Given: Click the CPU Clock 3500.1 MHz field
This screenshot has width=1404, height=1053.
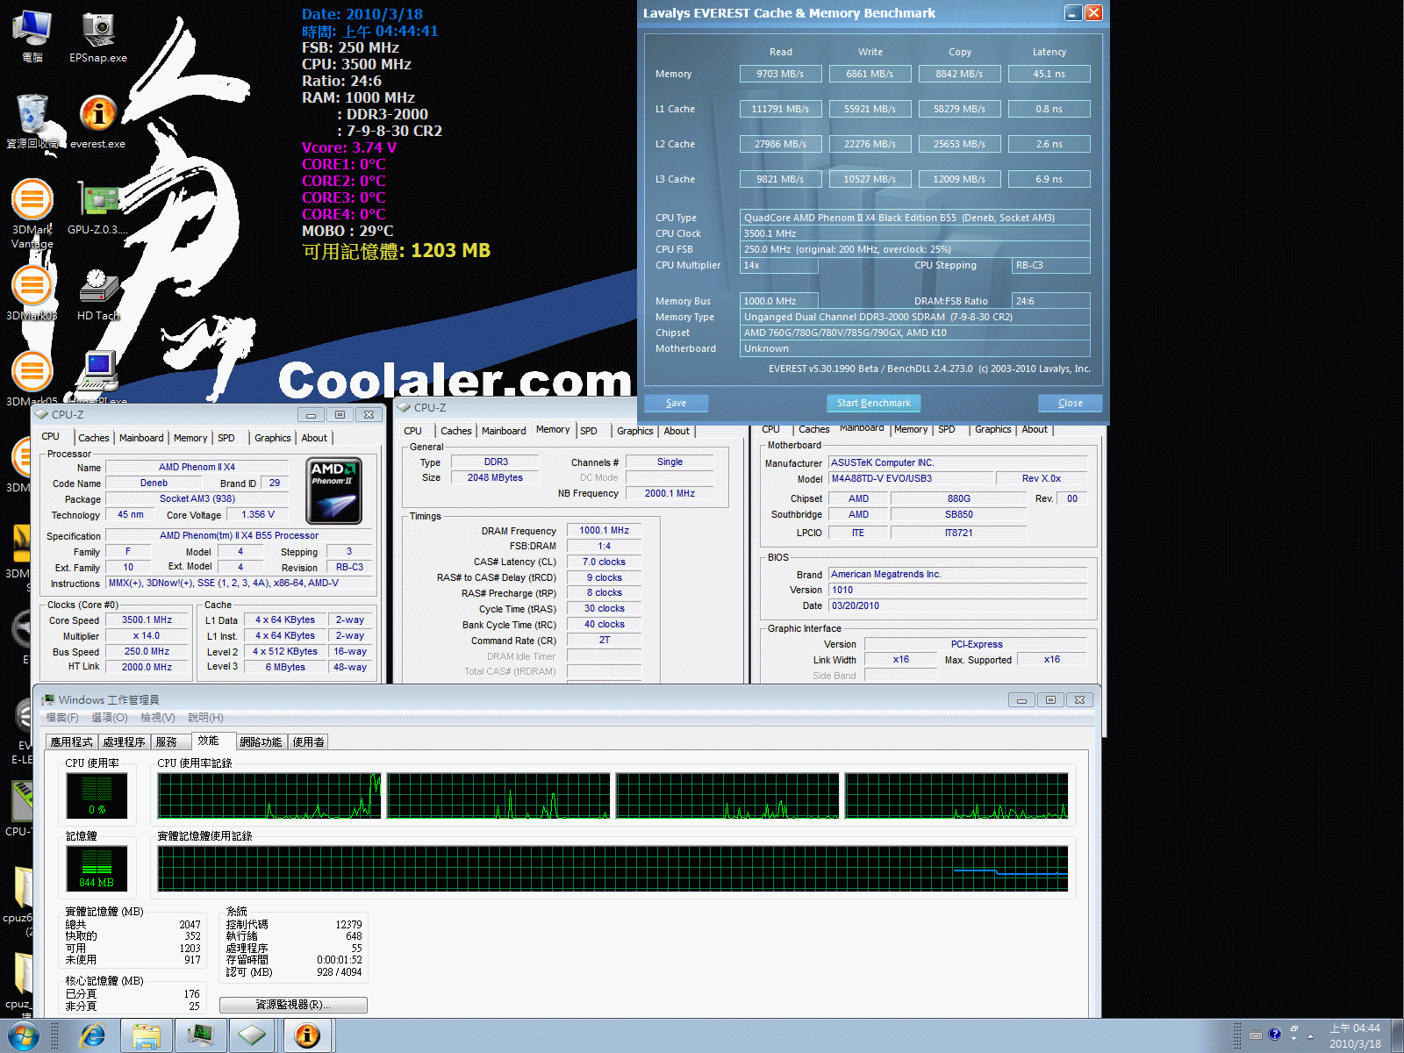Looking at the screenshot, I should click(914, 233).
